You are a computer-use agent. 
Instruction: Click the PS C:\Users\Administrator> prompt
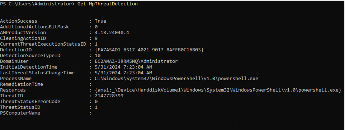[x=37, y=4]
